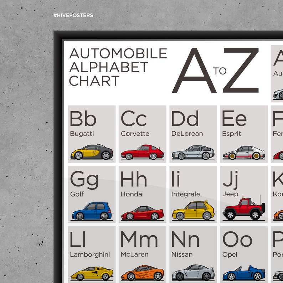283x283 pixels.
Task: Click the large letter A in header
Action: point(194,71)
